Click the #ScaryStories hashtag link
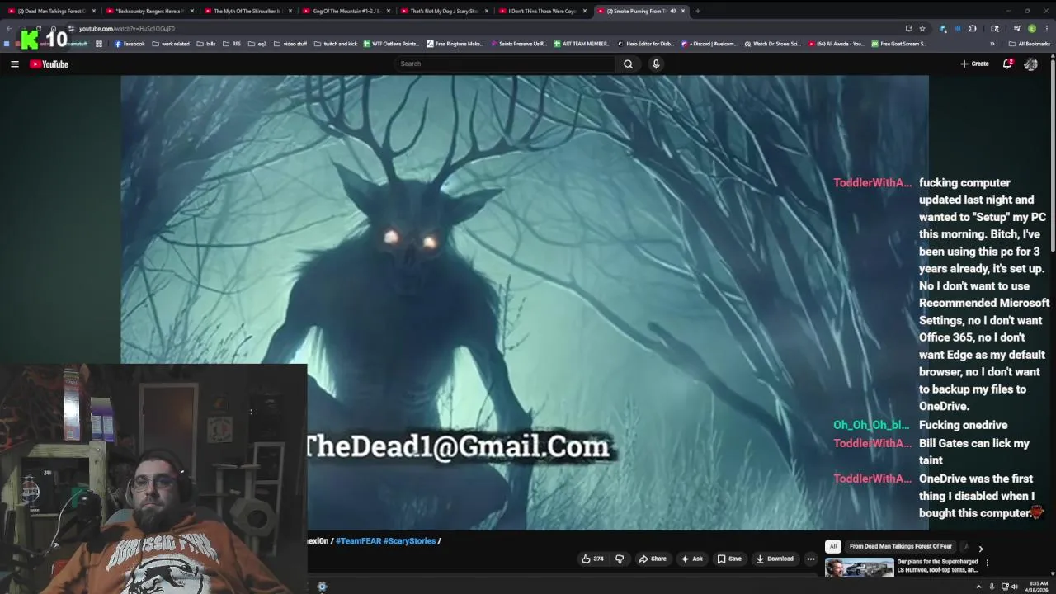Viewport: 1056px width, 594px height. click(x=409, y=541)
